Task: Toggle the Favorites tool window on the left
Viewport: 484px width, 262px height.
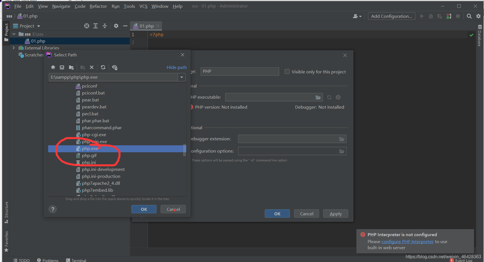Action: 6,238
